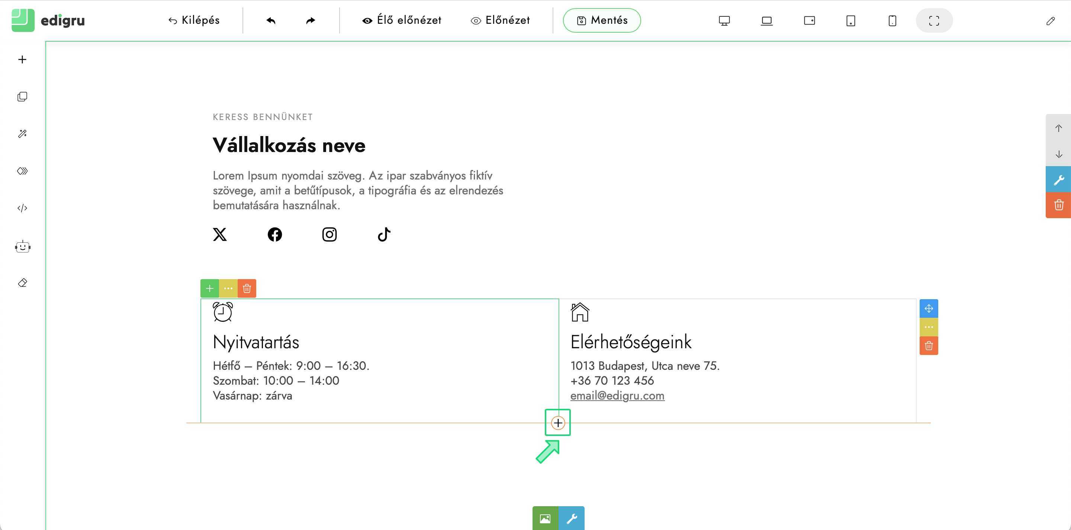The image size is (1071, 530).
Task: Open yellow three-dots menu beside Elérhetőségeink row
Action: tap(929, 327)
